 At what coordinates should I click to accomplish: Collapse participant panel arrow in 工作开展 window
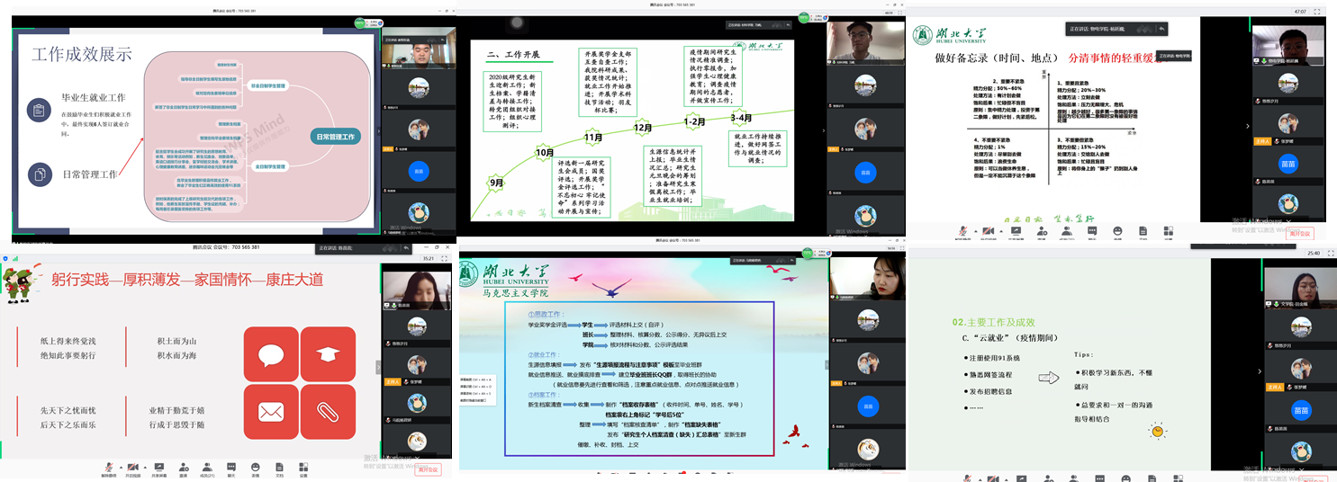click(824, 130)
